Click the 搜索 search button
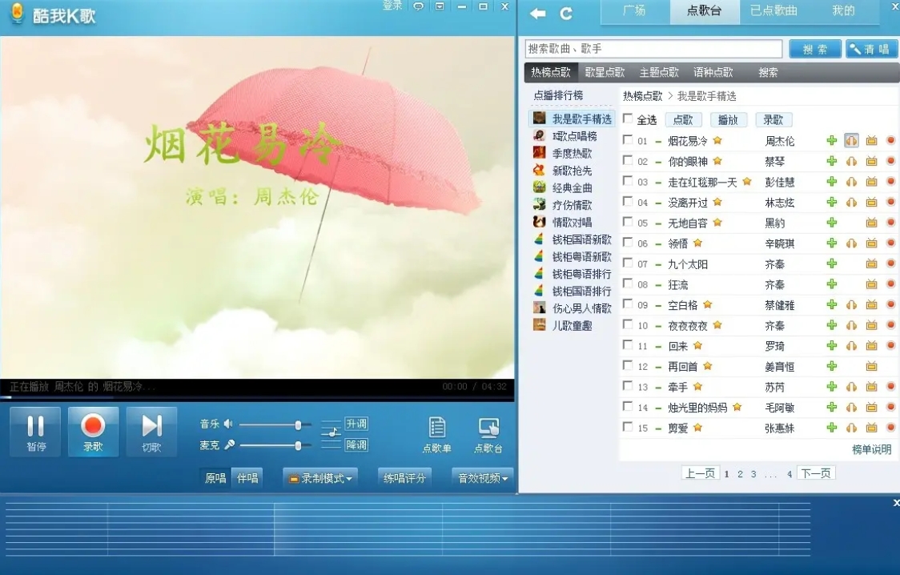This screenshot has width=900, height=575. (815, 50)
